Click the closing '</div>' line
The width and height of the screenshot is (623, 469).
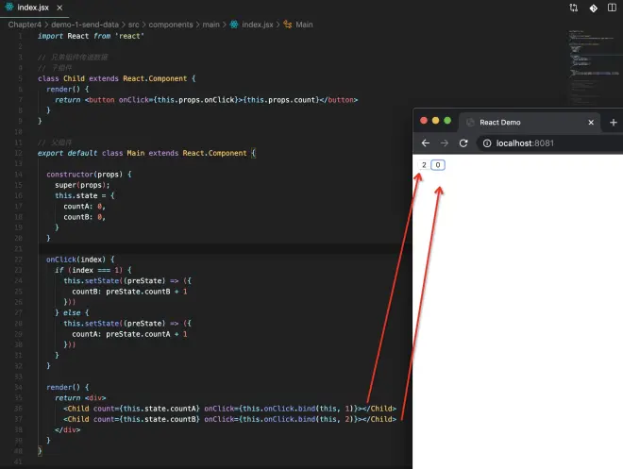68,429
